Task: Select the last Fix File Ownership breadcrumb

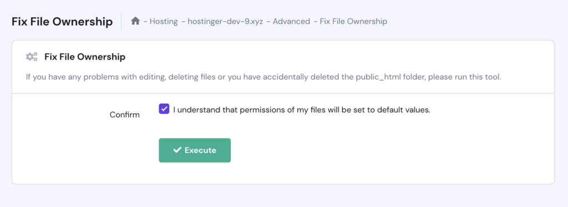Action: point(353,22)
